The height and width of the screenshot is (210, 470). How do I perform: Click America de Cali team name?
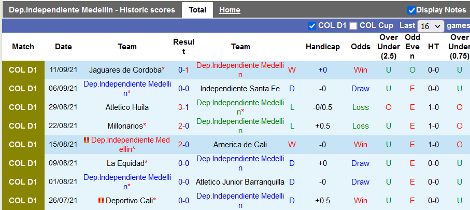[240, 145]
